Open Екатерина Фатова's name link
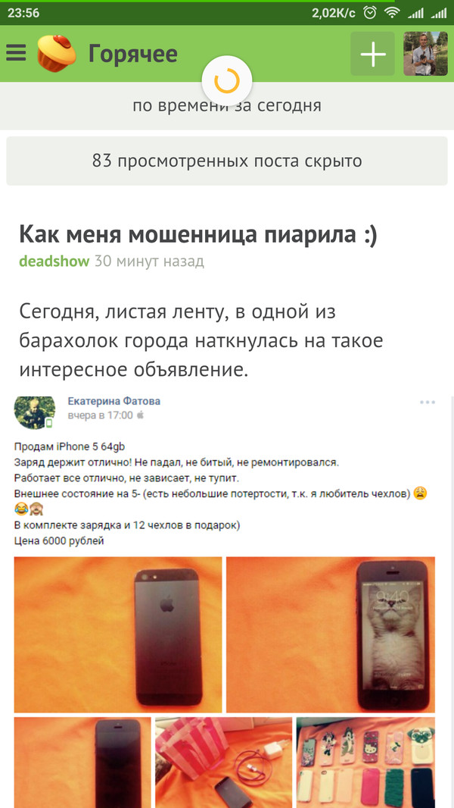454x808 pixels. tap(113, 402)
